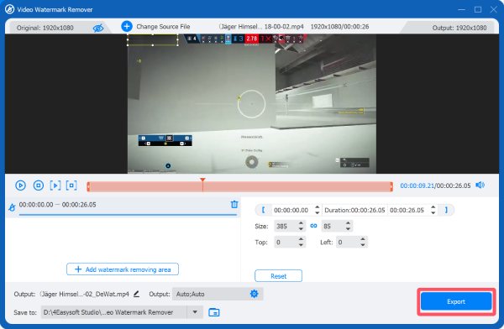The image size is (504, 329).
Task: Click the Duration:00:00:26.05 text
Action: point(354,210)
